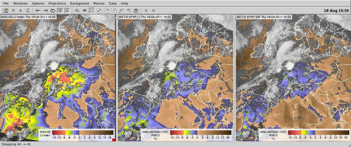Expand the Windows menu

point(20,3)
